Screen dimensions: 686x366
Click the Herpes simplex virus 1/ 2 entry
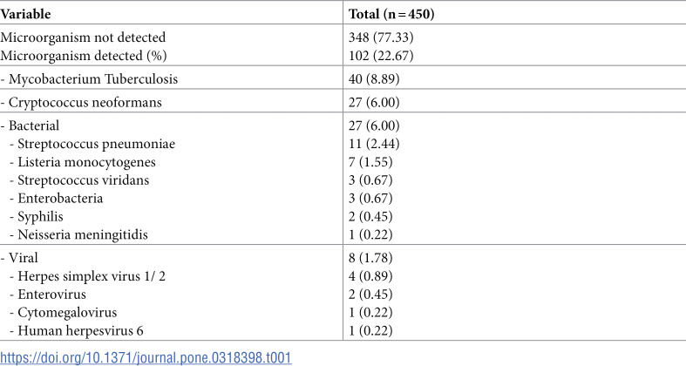click(81, 274)
